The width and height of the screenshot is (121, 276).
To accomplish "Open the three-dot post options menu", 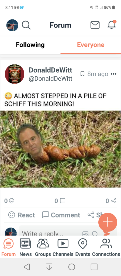I will pos(113,74).
